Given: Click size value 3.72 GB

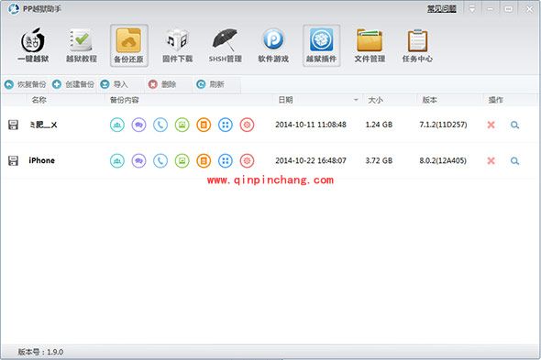Looking at the screenshot, I should click(379, 160).
